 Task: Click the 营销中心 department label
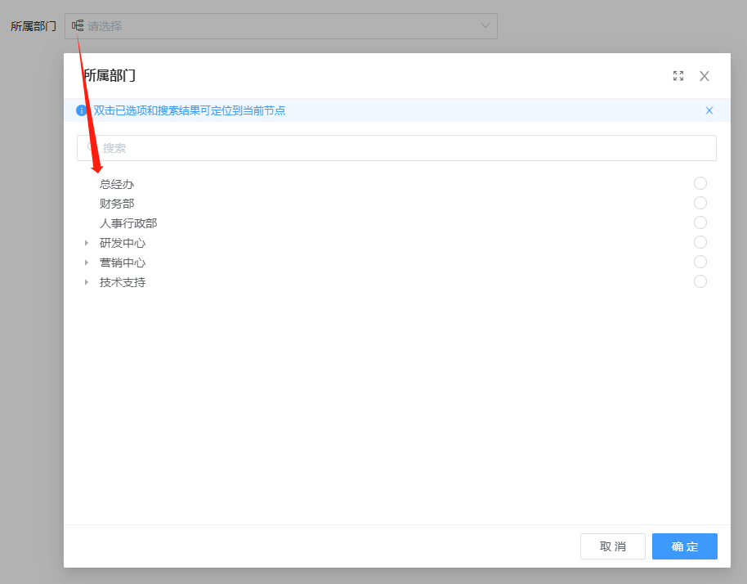123,263
